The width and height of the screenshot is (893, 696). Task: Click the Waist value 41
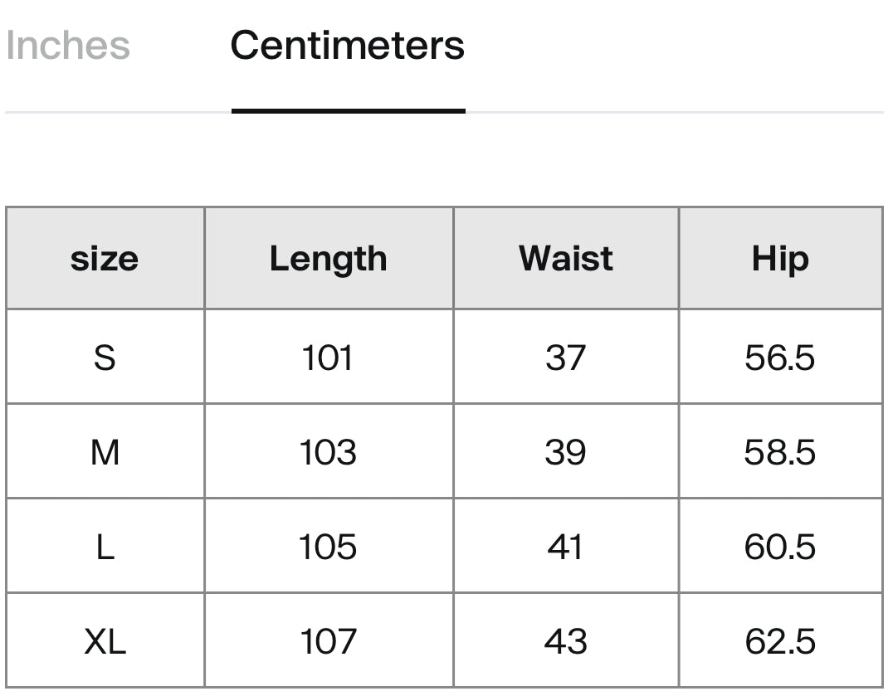565,547
